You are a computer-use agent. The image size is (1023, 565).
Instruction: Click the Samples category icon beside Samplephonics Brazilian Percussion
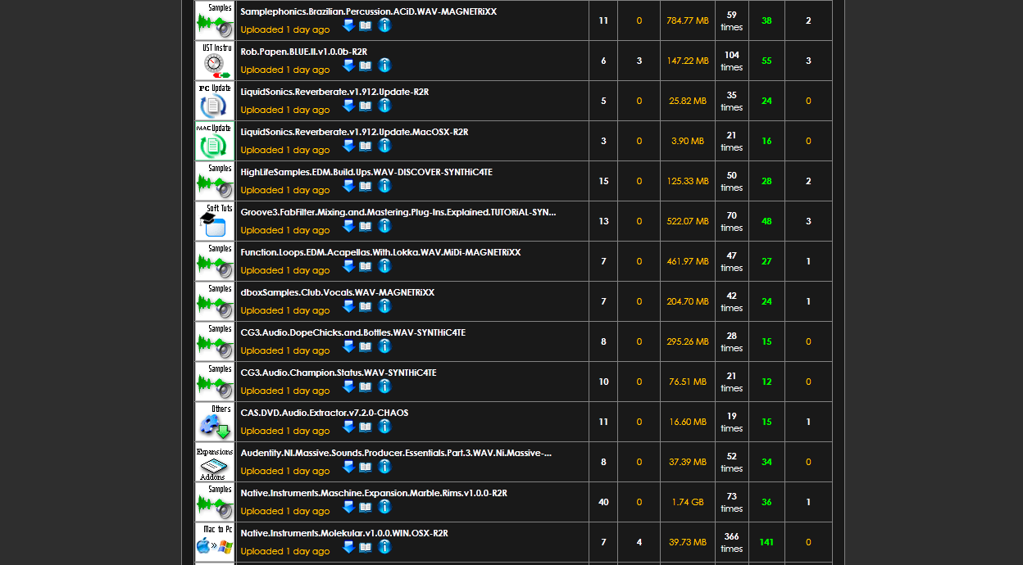(x=215, y=20)
